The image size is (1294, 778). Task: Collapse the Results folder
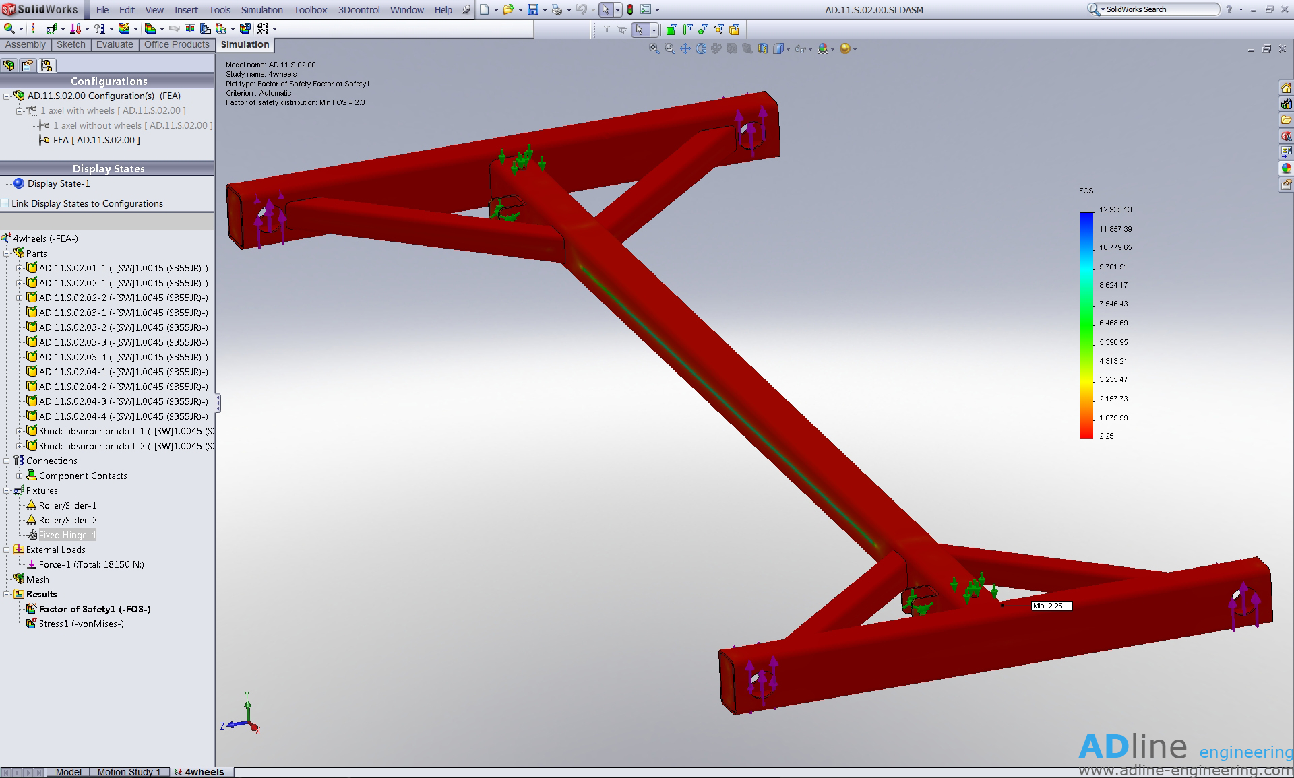click(x=7, y=594)
